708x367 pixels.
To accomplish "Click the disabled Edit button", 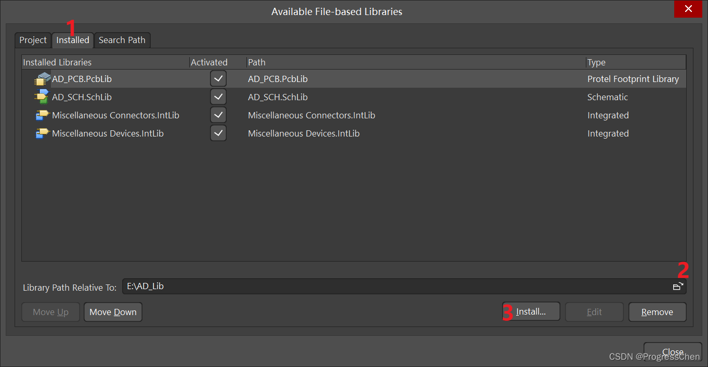I will pyautogui.click(x=594, y=312).
